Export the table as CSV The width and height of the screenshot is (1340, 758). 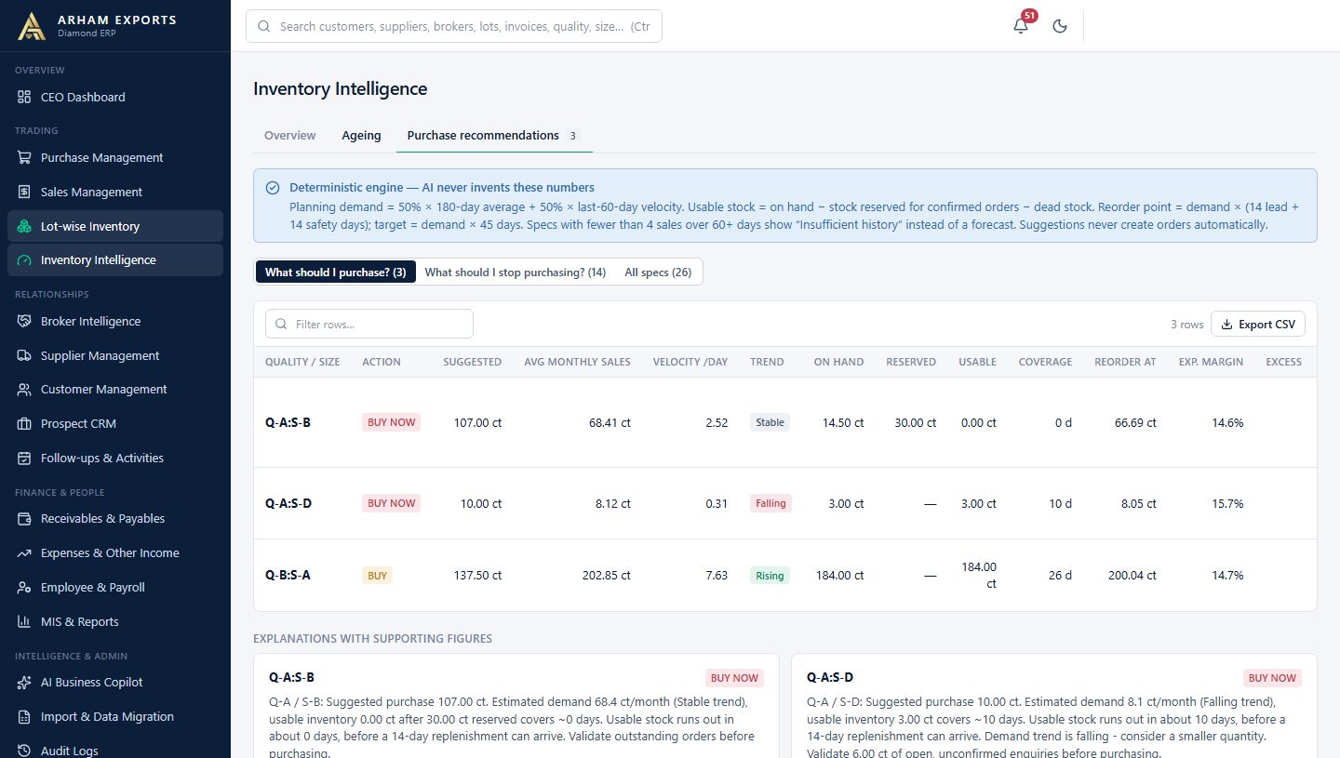[1258, 324]
